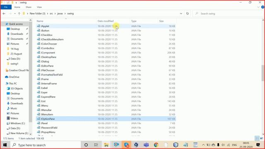The height and width of the screenshot is (149, 265).
Task: Open Quick access in navigation pane
Action: pyautogui.click(x=16, y=24)
